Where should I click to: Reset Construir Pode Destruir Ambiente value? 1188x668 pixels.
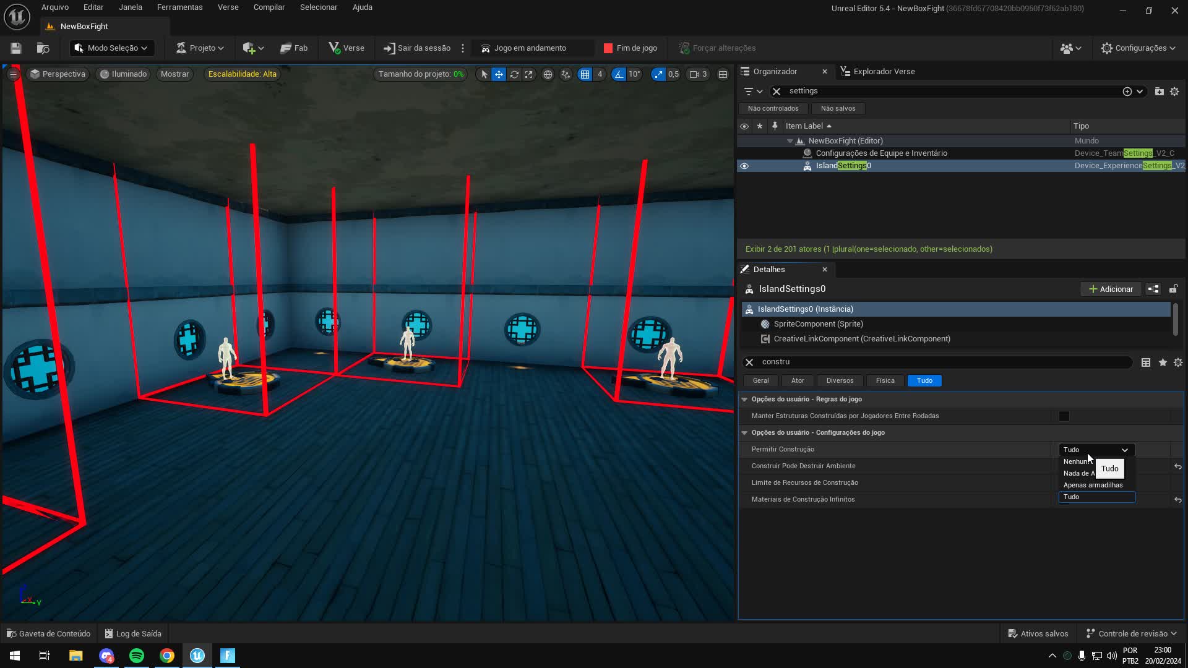pyautogui.click(x=1177, y=466)
